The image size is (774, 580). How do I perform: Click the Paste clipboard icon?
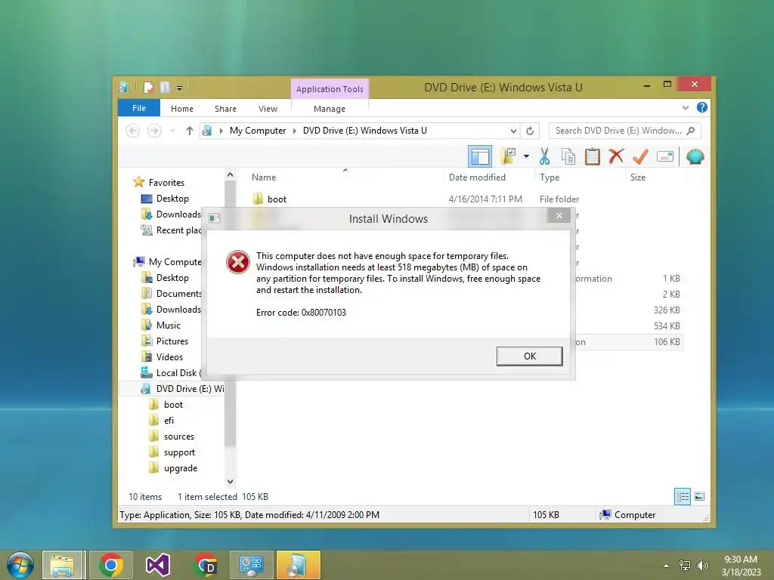593,156
